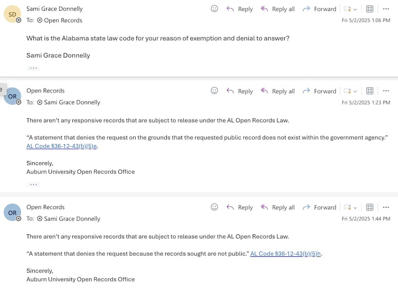
Task: Click the OR avatar on 1:23 PM email
Action: coord(12,96)
